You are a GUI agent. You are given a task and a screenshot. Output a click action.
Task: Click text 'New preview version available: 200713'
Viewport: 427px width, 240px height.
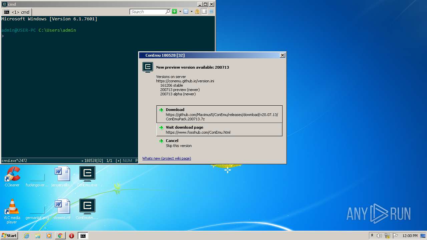(192, 67)
